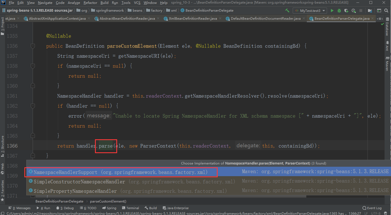Open the Refactor menu
391x215 pixels.
[x=90, y=3]
